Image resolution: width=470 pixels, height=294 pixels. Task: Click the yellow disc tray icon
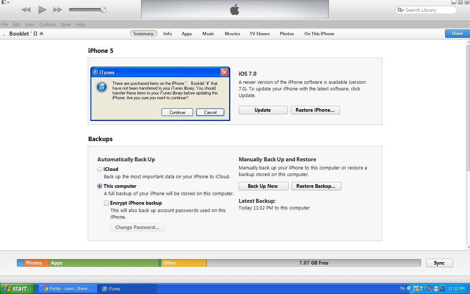[436, 288]
